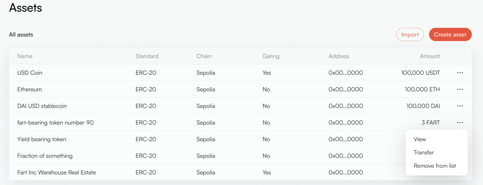Open the USD Coin row three-dot menu

460,73
